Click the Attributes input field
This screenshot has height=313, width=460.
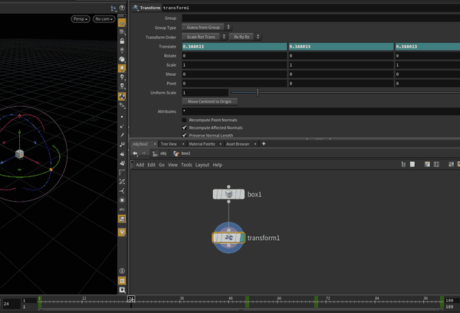pyautogui.click(x=321, y=111)
